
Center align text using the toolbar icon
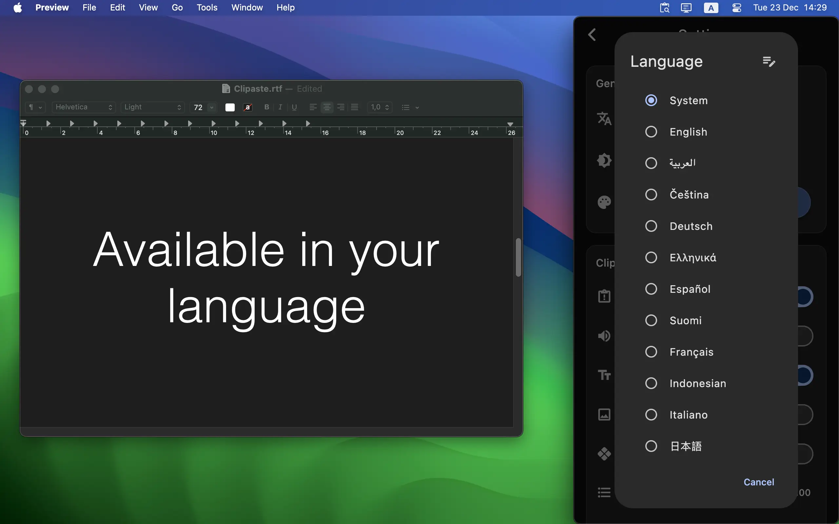(326, 107)
